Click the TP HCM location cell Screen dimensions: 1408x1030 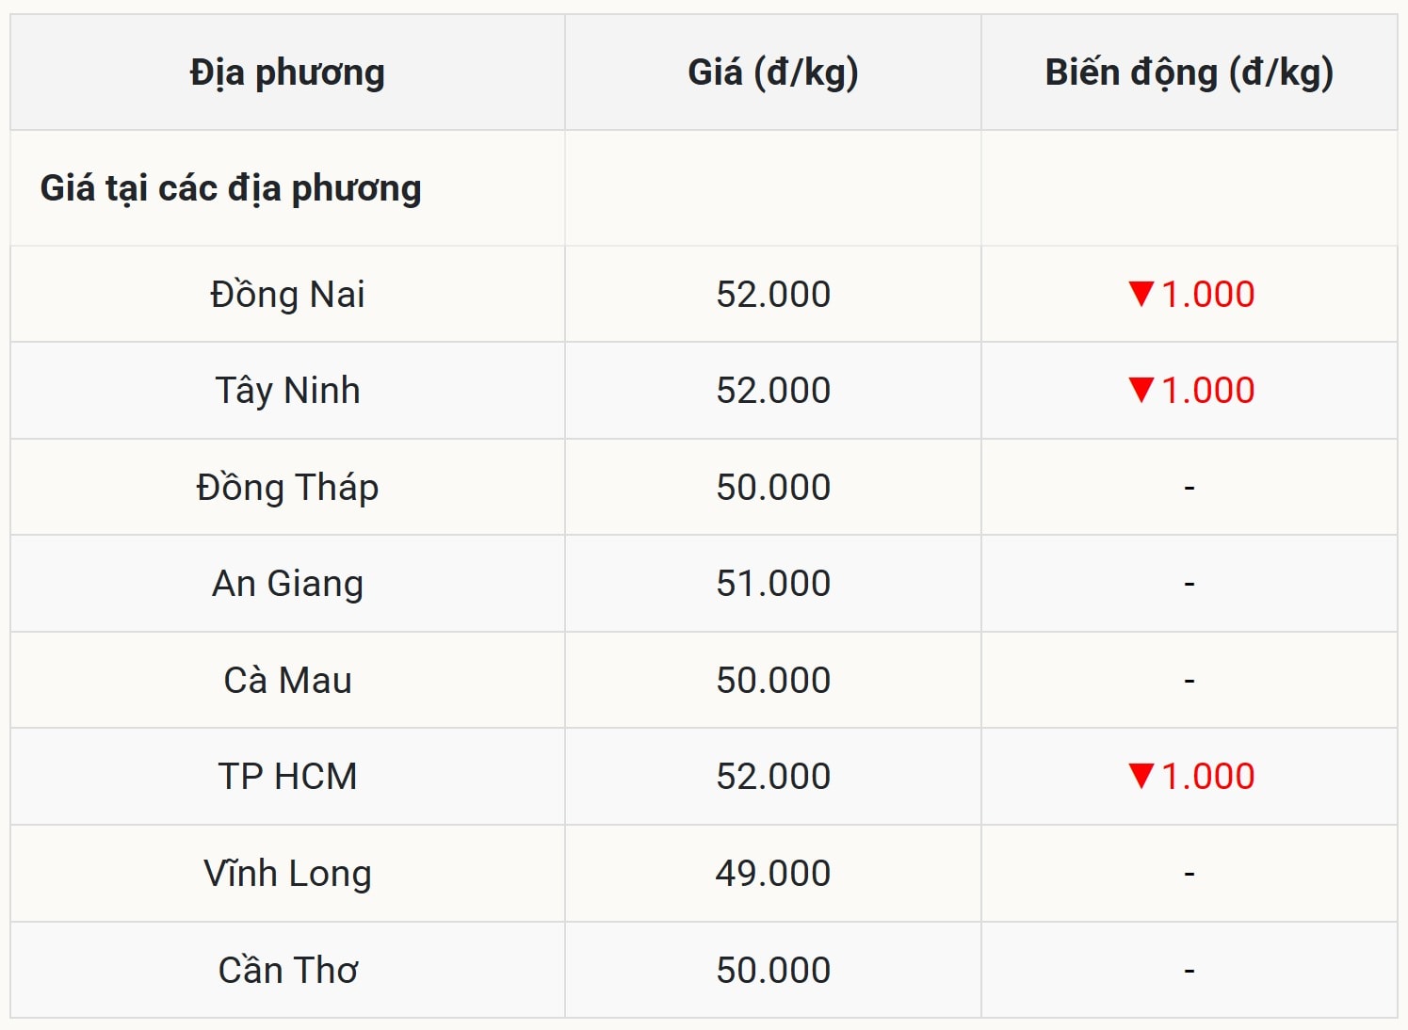click(x=287, y=776)
